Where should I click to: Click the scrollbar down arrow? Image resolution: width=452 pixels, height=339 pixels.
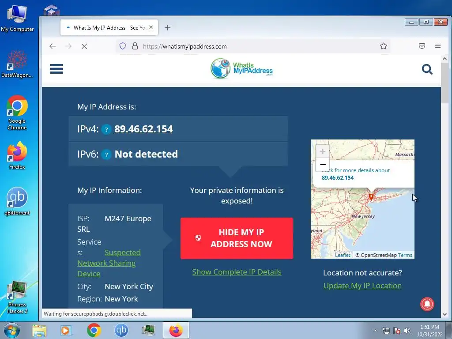coord(445,314)
